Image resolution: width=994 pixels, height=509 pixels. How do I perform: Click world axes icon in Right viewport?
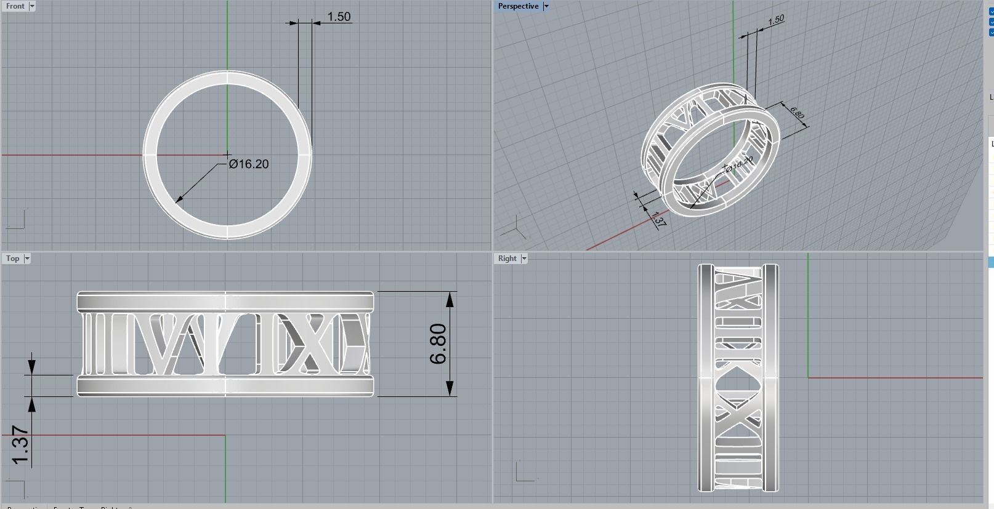525,471
